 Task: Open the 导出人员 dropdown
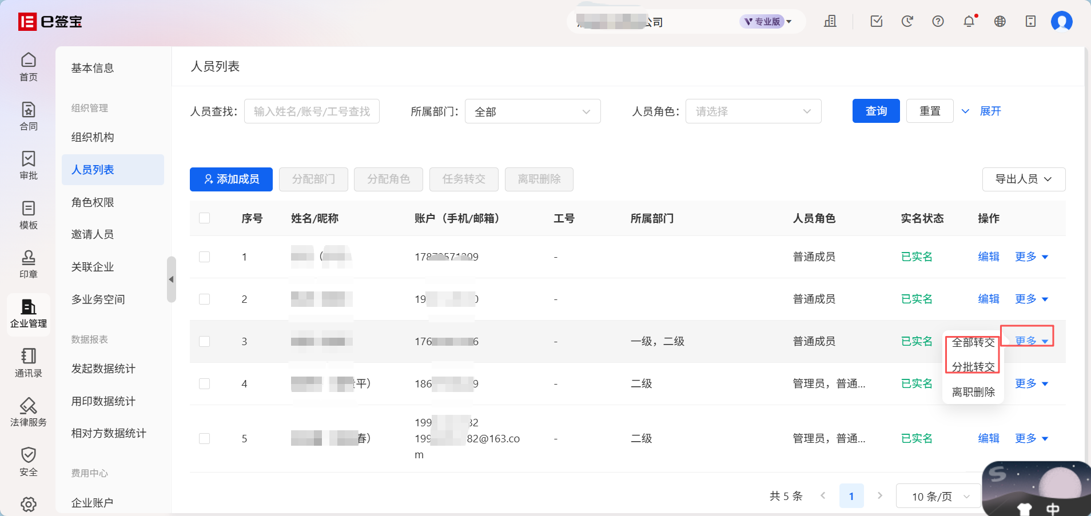point(1024,179)
